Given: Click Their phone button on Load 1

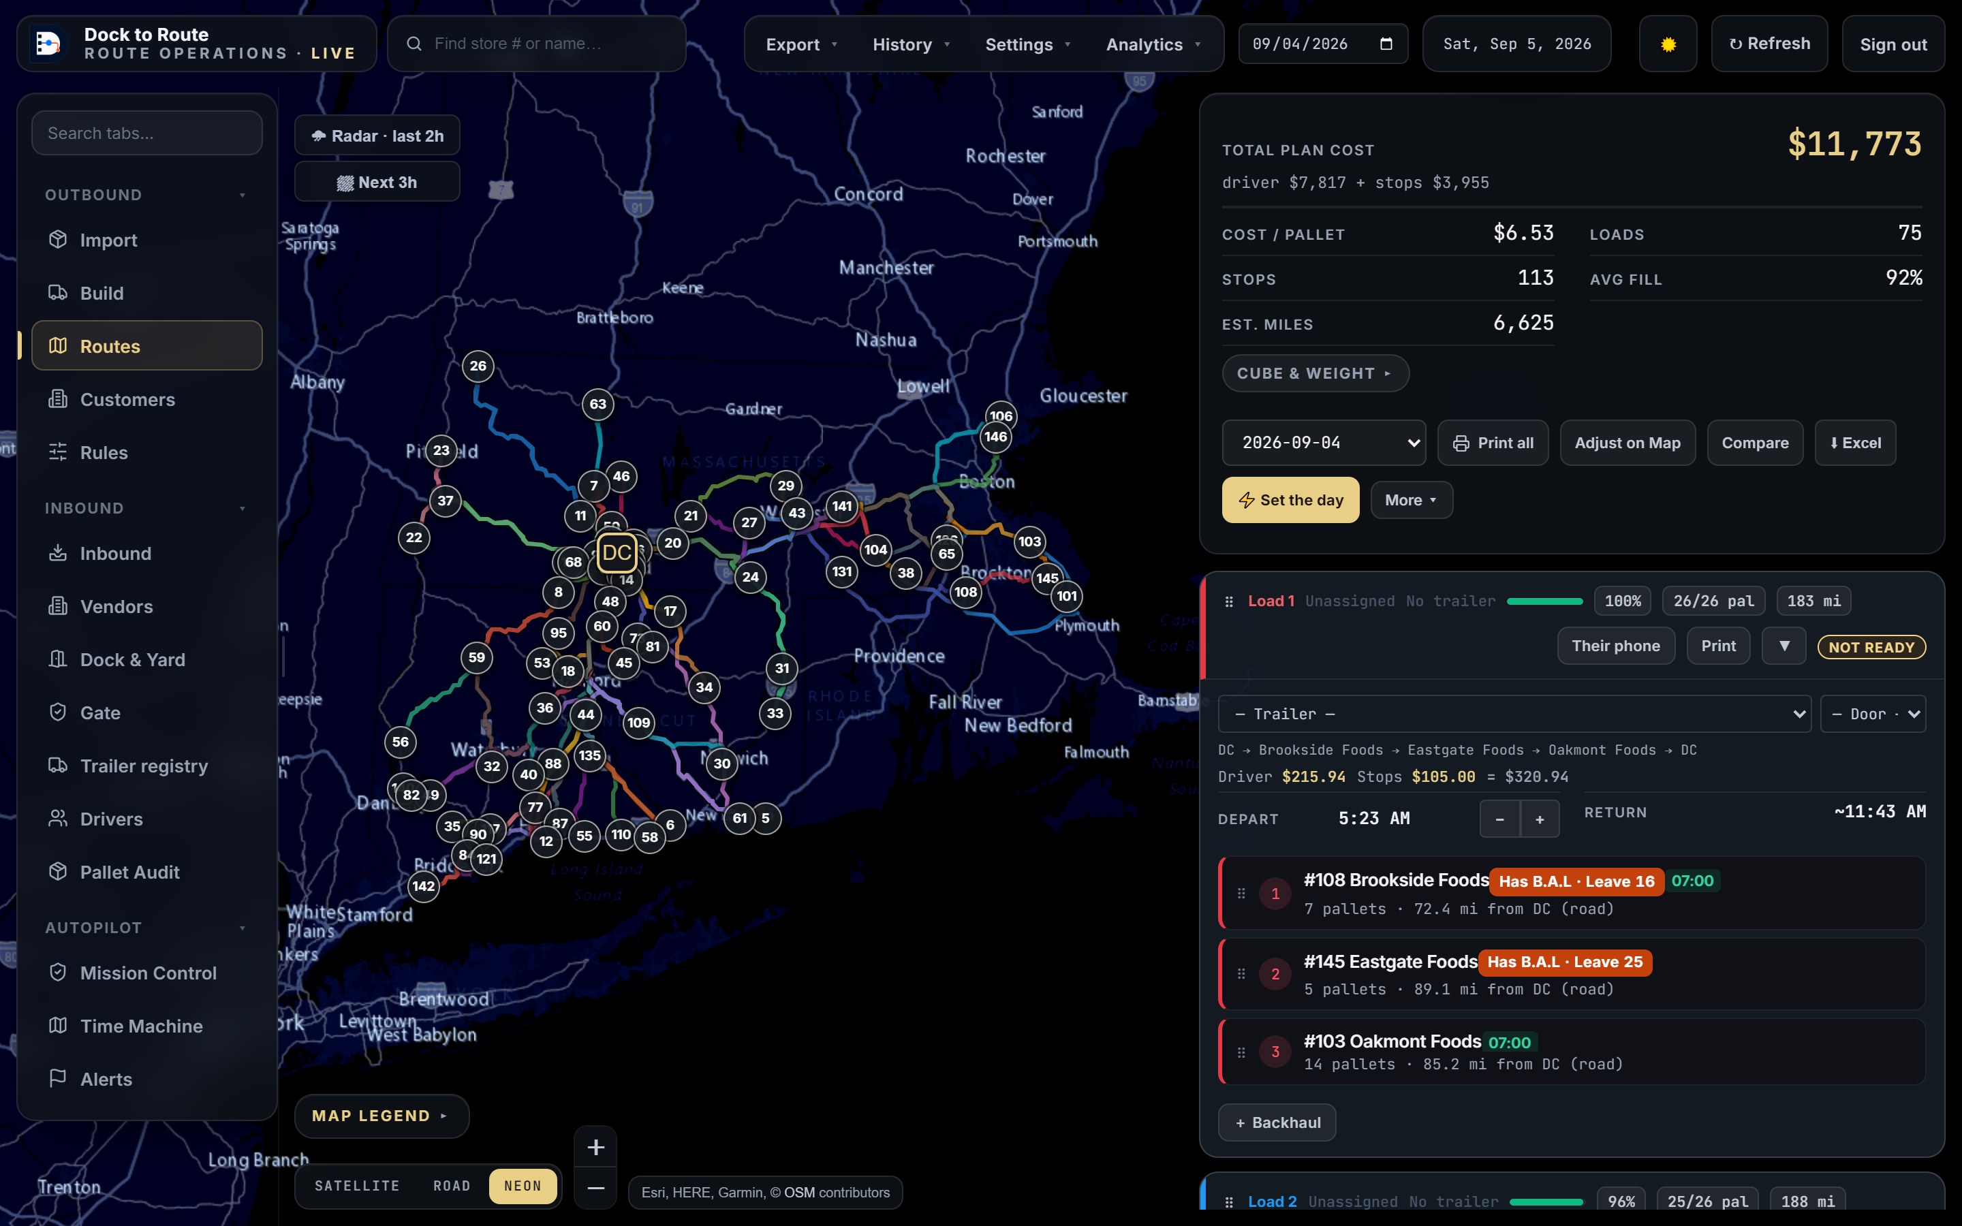Looking at the screenshot, I should [x=1616, y=646].
